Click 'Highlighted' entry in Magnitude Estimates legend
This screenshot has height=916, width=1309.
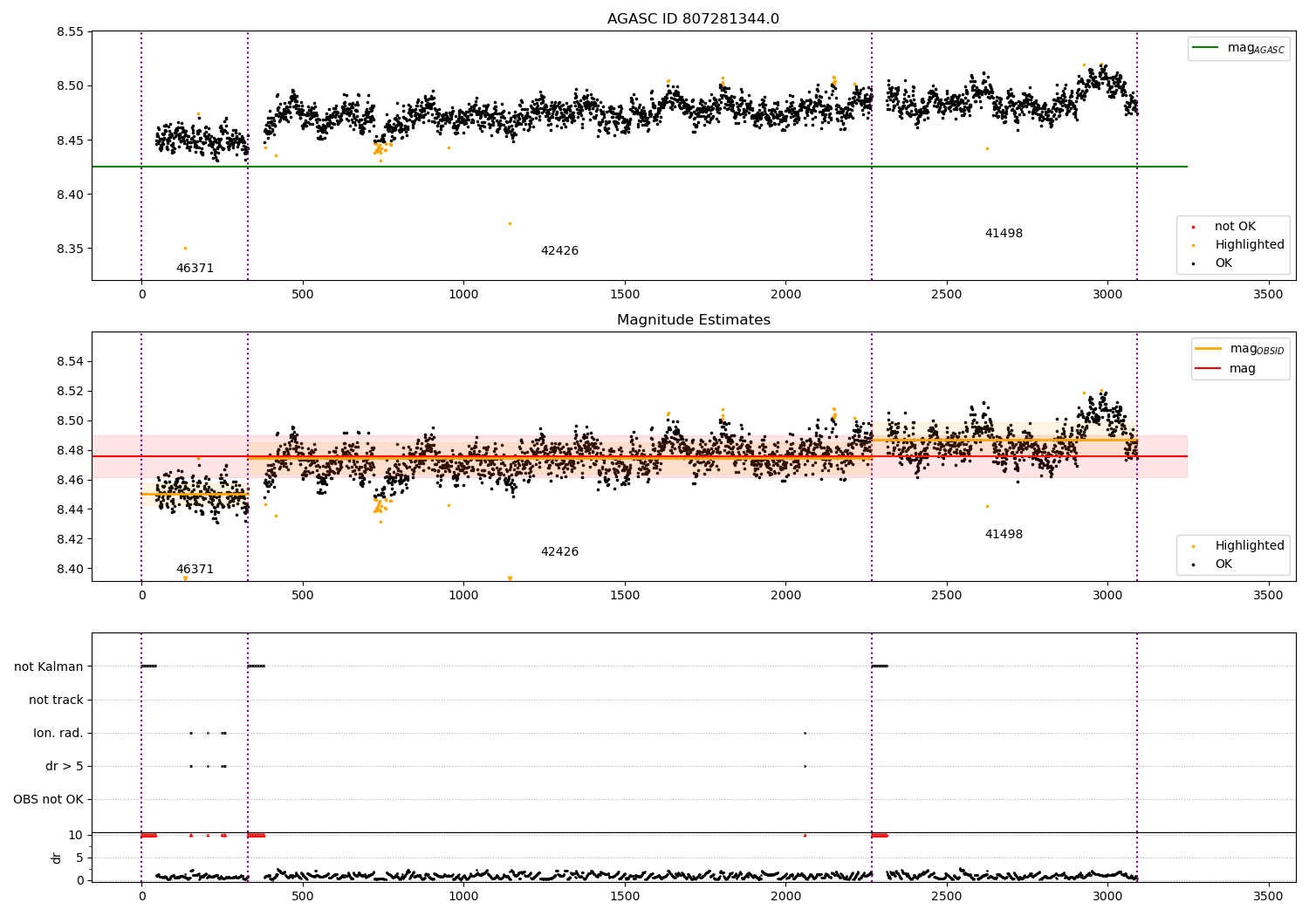pyautogui.click(x=1238, y=546)
